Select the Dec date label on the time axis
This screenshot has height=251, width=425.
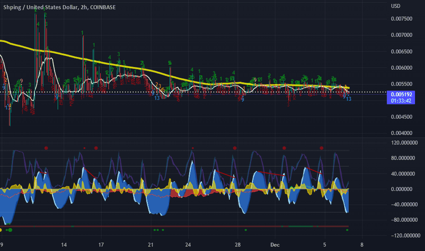pos(275,245)
